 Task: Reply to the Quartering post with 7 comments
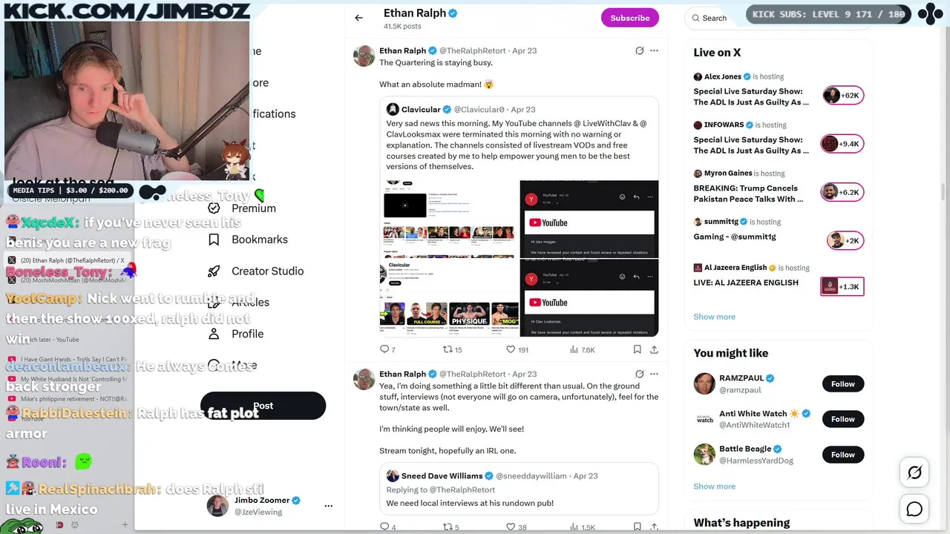click(387, 349)
